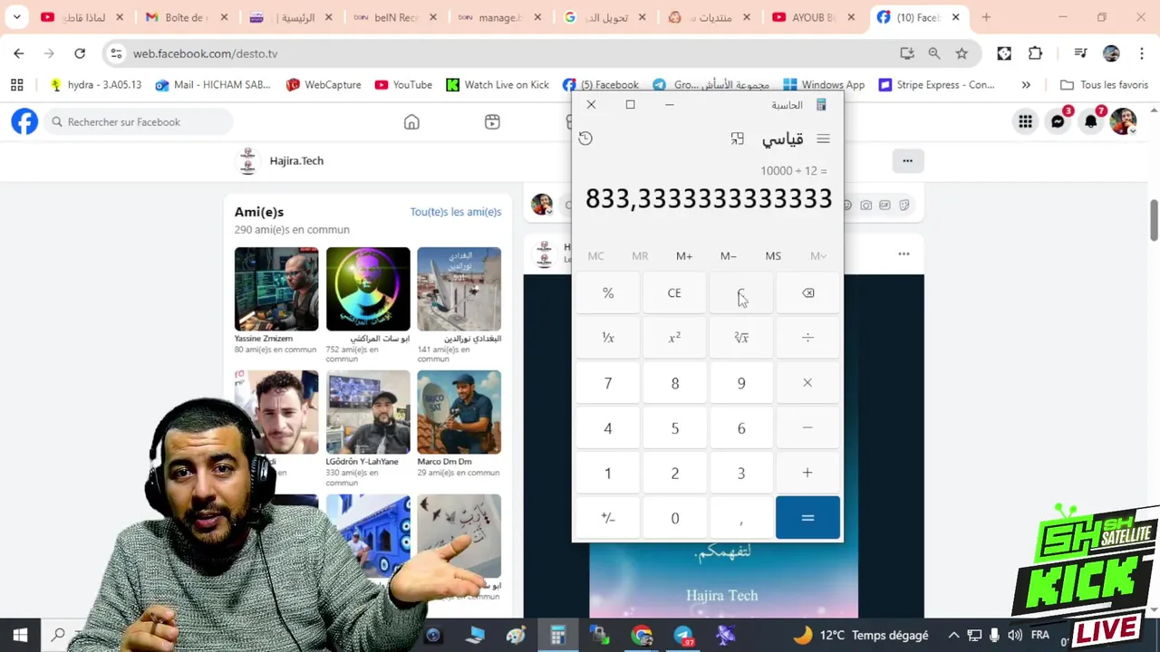Open Calculator taskbar icon
Image resolution: width=1160 pixels, height=652 pixels.
tap(557, 635)
